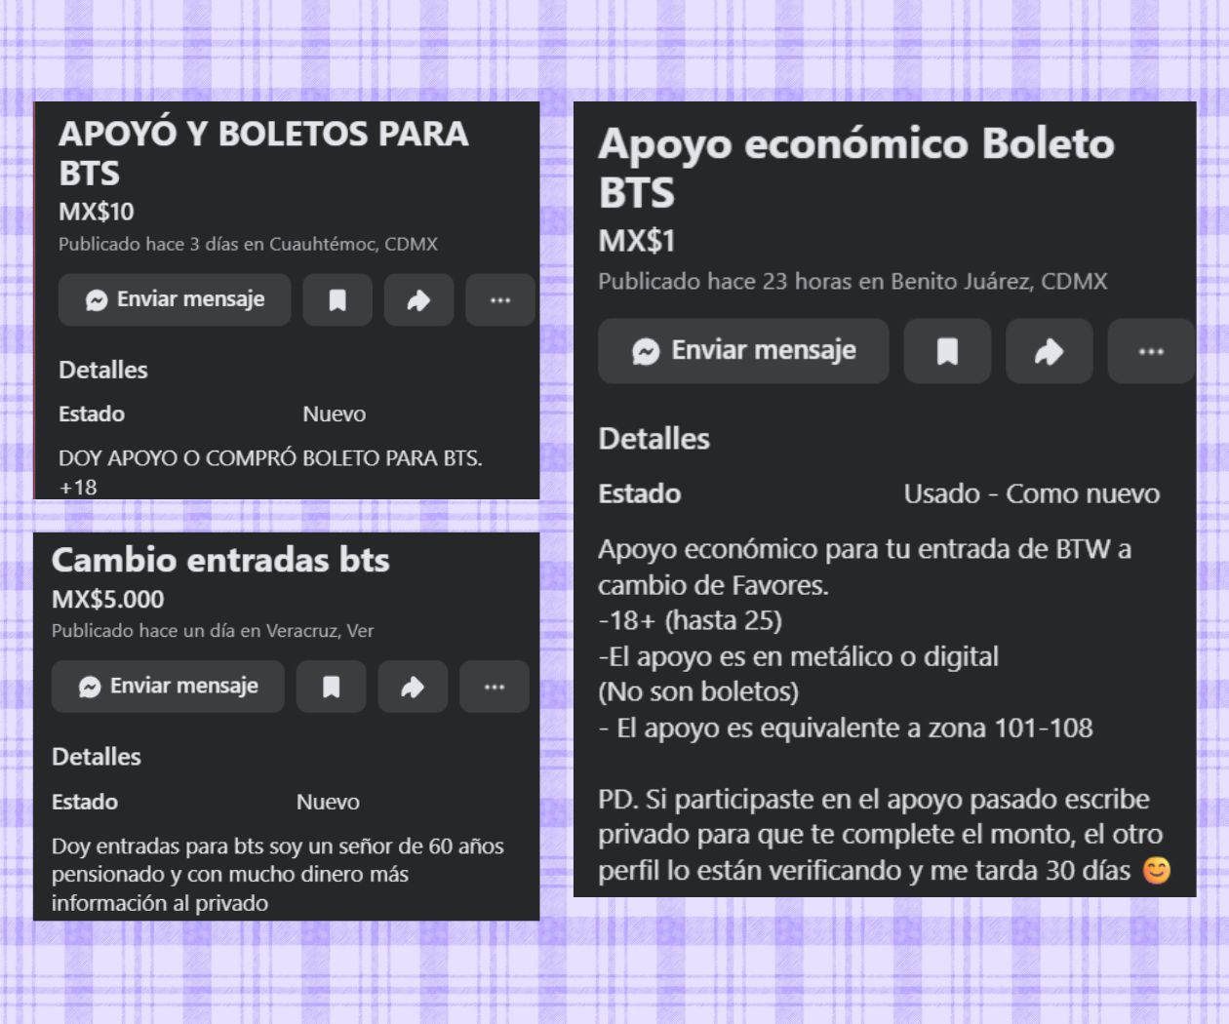Expand three-dot menu on "Cambio entradas bts"

pos(494,687)
